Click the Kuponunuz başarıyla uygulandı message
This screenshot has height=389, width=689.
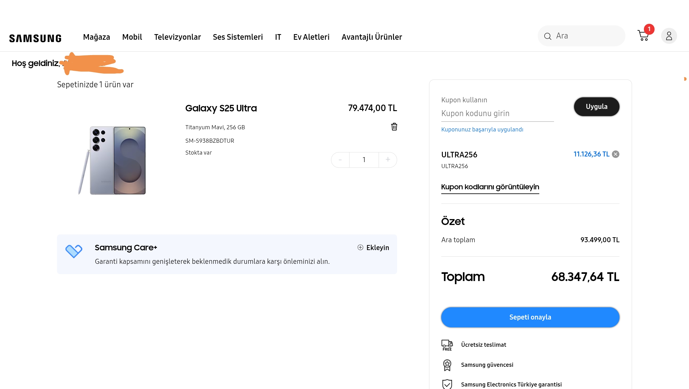click(482, 130)
